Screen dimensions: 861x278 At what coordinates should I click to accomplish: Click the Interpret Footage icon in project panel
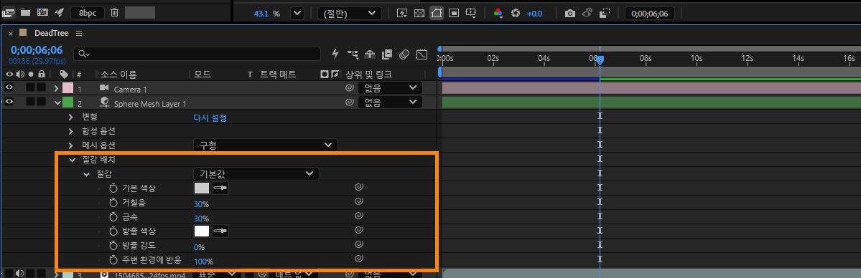(8, 12)
